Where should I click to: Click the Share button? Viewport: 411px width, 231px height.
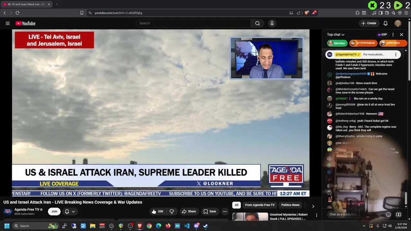[x=189, y=211]
